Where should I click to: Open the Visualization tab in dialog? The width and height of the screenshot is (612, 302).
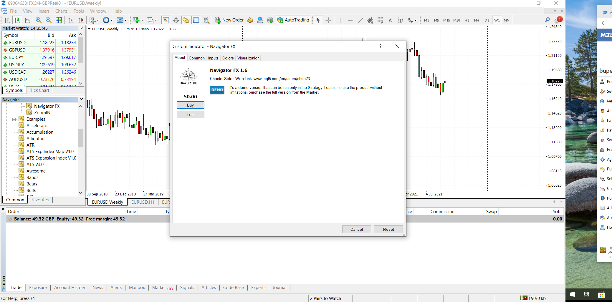[248, 58]
